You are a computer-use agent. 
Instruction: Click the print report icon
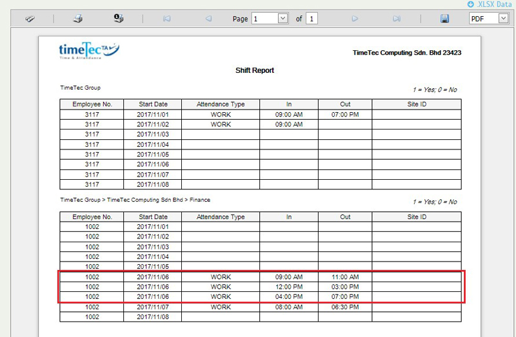tap(78, 19)
